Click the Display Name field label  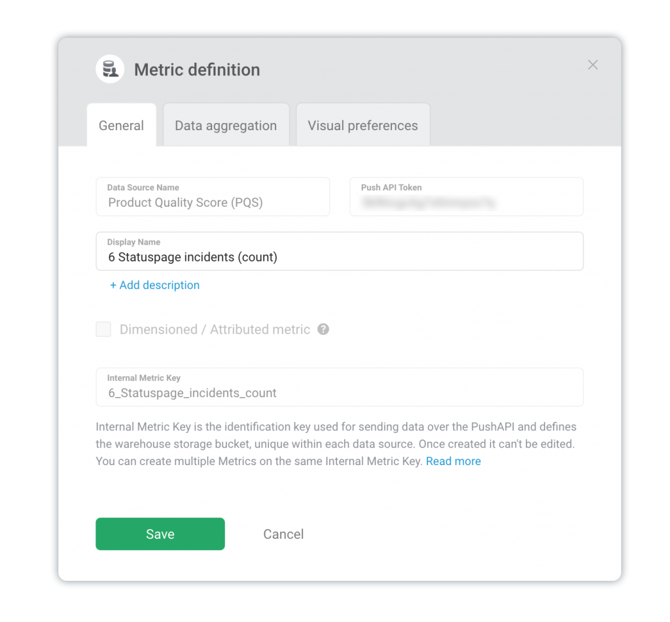[133, 242]
